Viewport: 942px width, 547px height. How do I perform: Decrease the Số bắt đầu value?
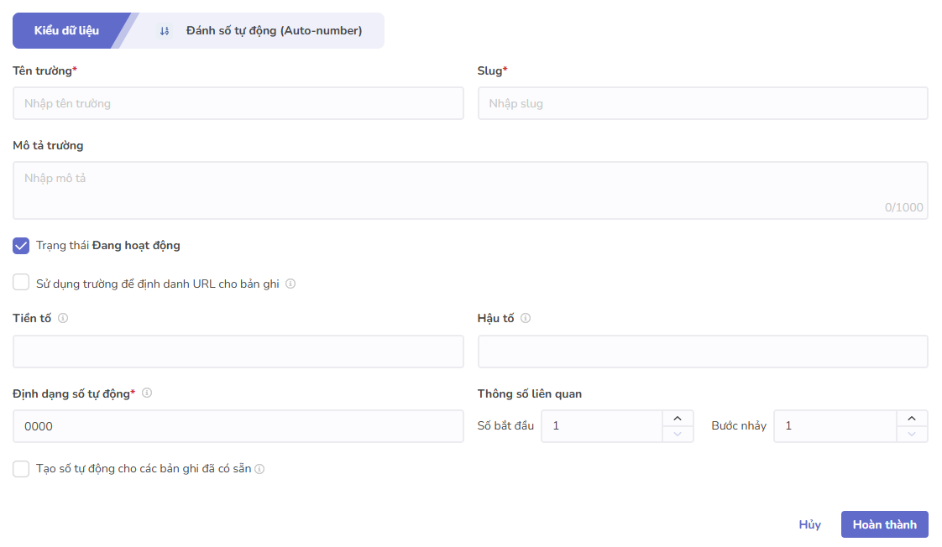(x=678, y=434)
